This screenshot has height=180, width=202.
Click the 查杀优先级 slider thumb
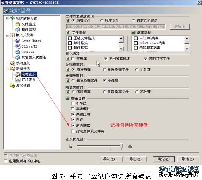122,146
